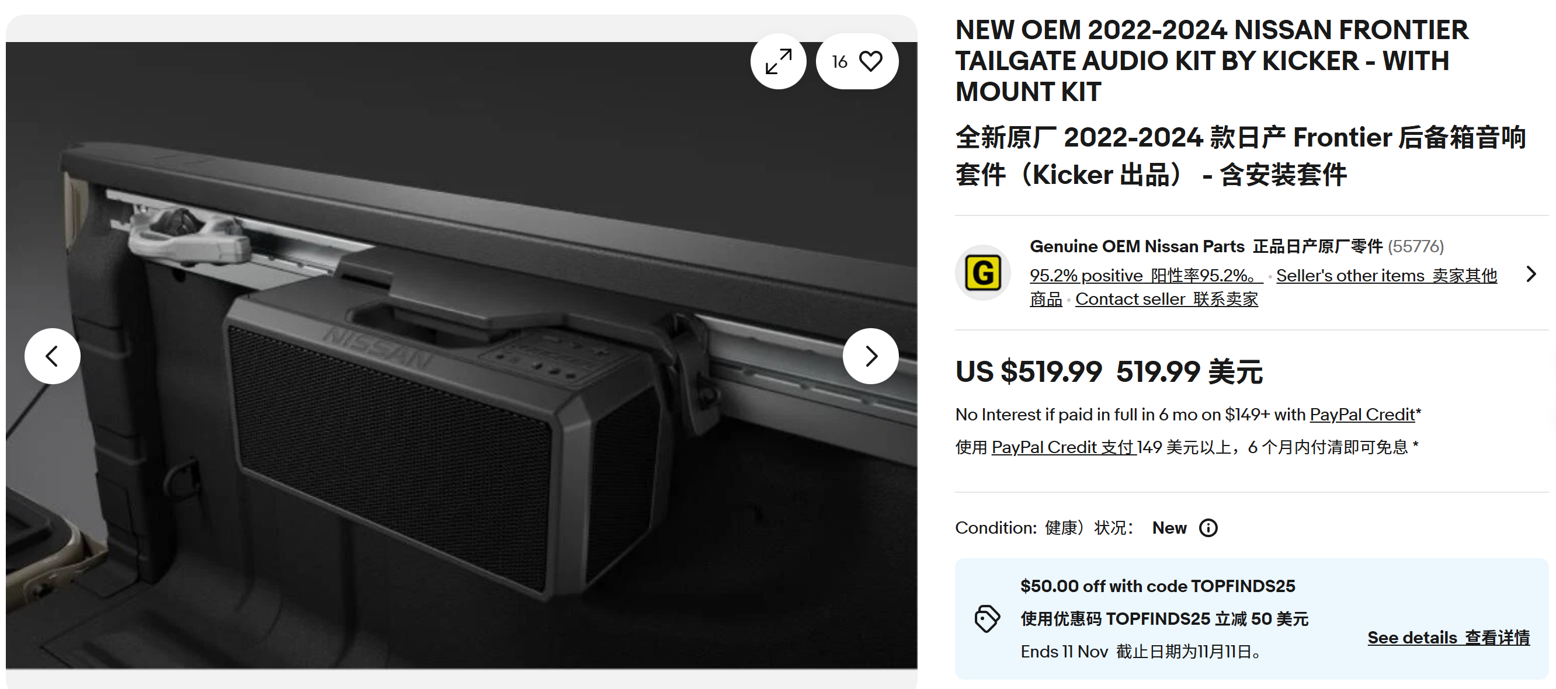Open the fullscreen image expand icon
Image resolution: width=1556 pixels, height=689 pixels.
point(778,61)
